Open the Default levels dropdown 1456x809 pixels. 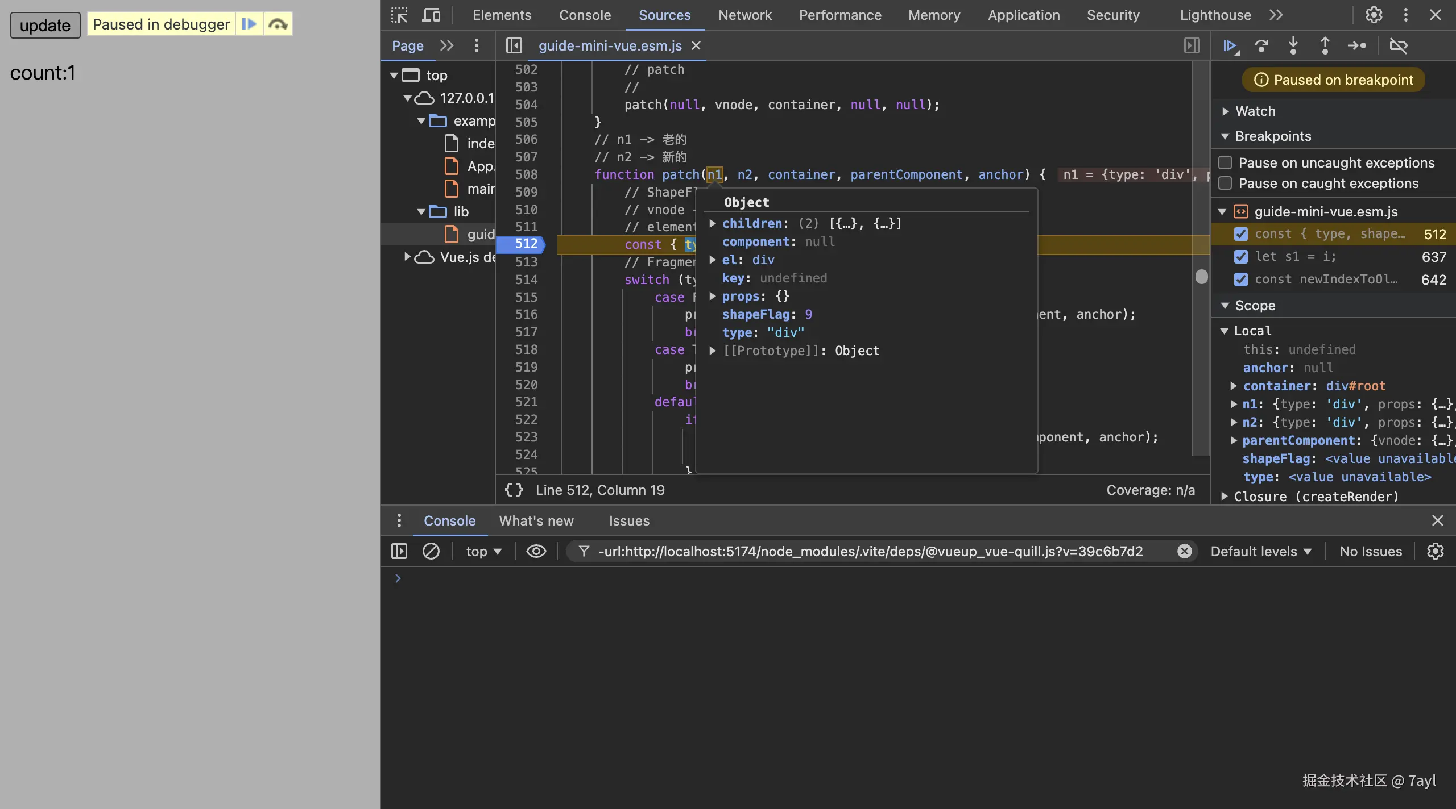(1260, 551)
